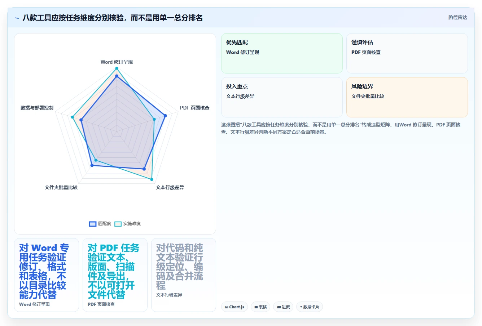Viewport: 482px width, 326px height.
Task: Click the radar axis label 数据与部署控制
Action: 37,108
